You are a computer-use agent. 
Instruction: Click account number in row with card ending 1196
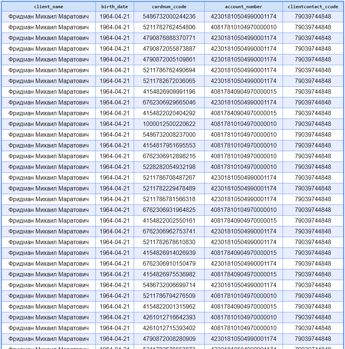tap(243, 92)
